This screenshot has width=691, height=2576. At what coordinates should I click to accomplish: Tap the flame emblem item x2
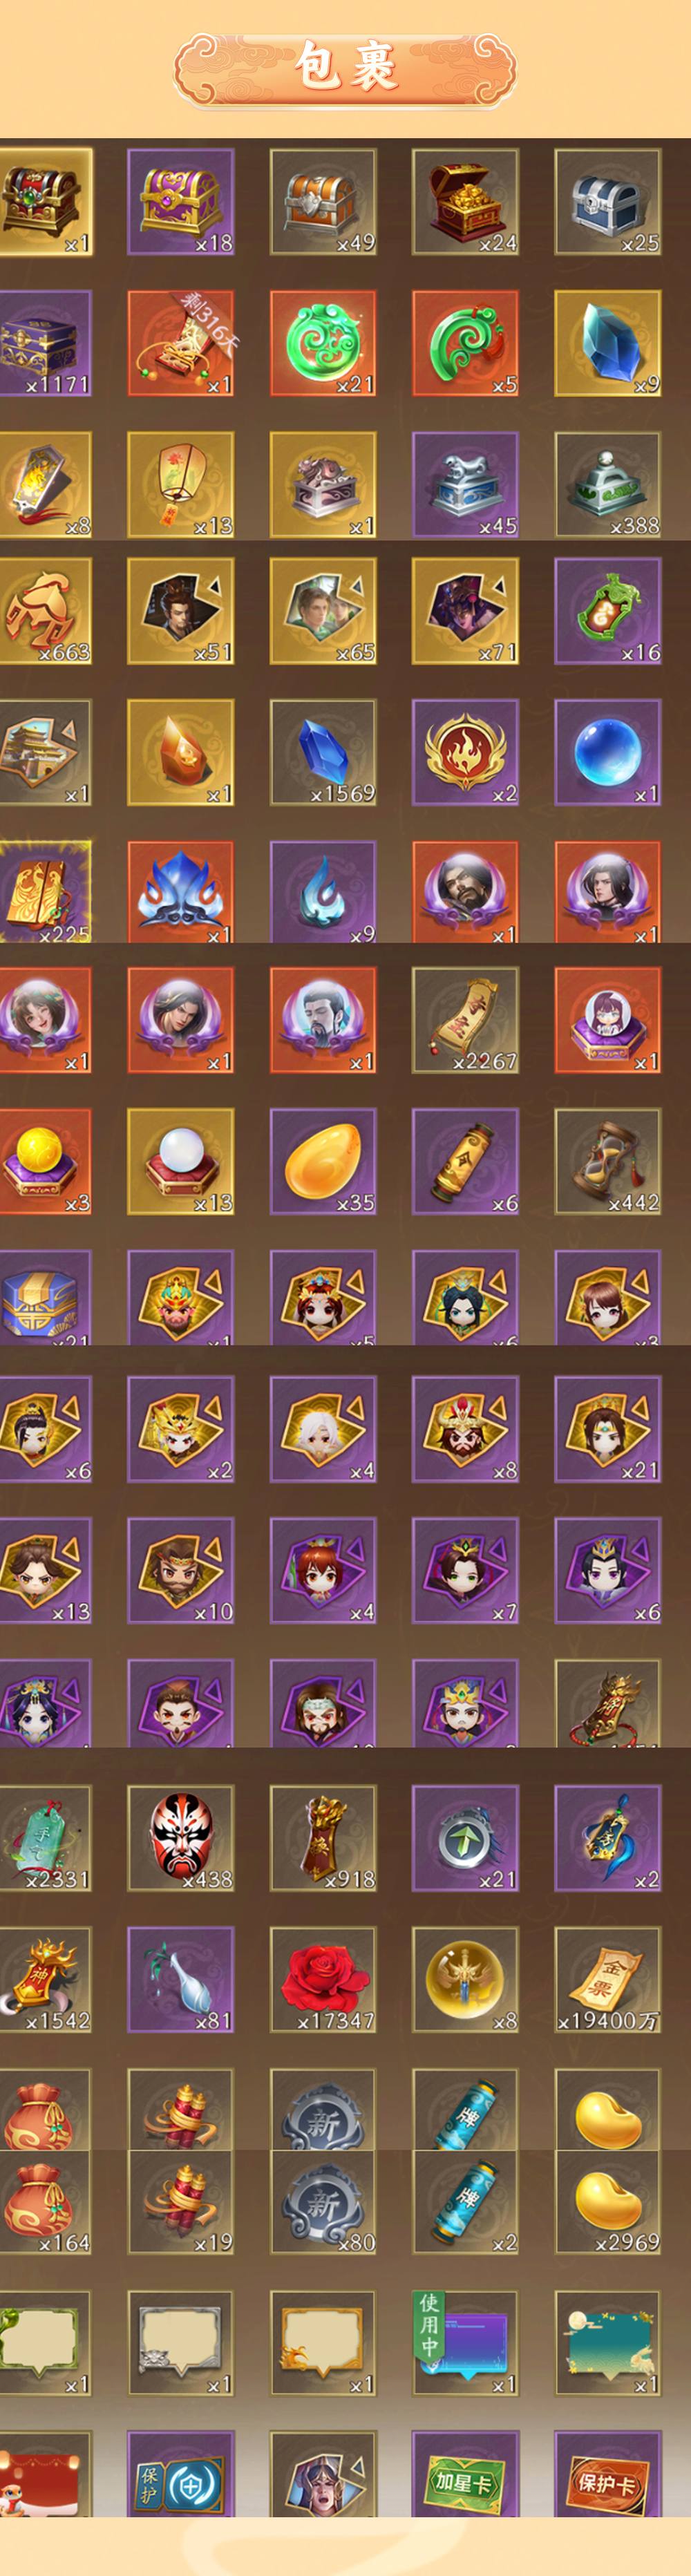pyautogui.click(x=465, y=752)
